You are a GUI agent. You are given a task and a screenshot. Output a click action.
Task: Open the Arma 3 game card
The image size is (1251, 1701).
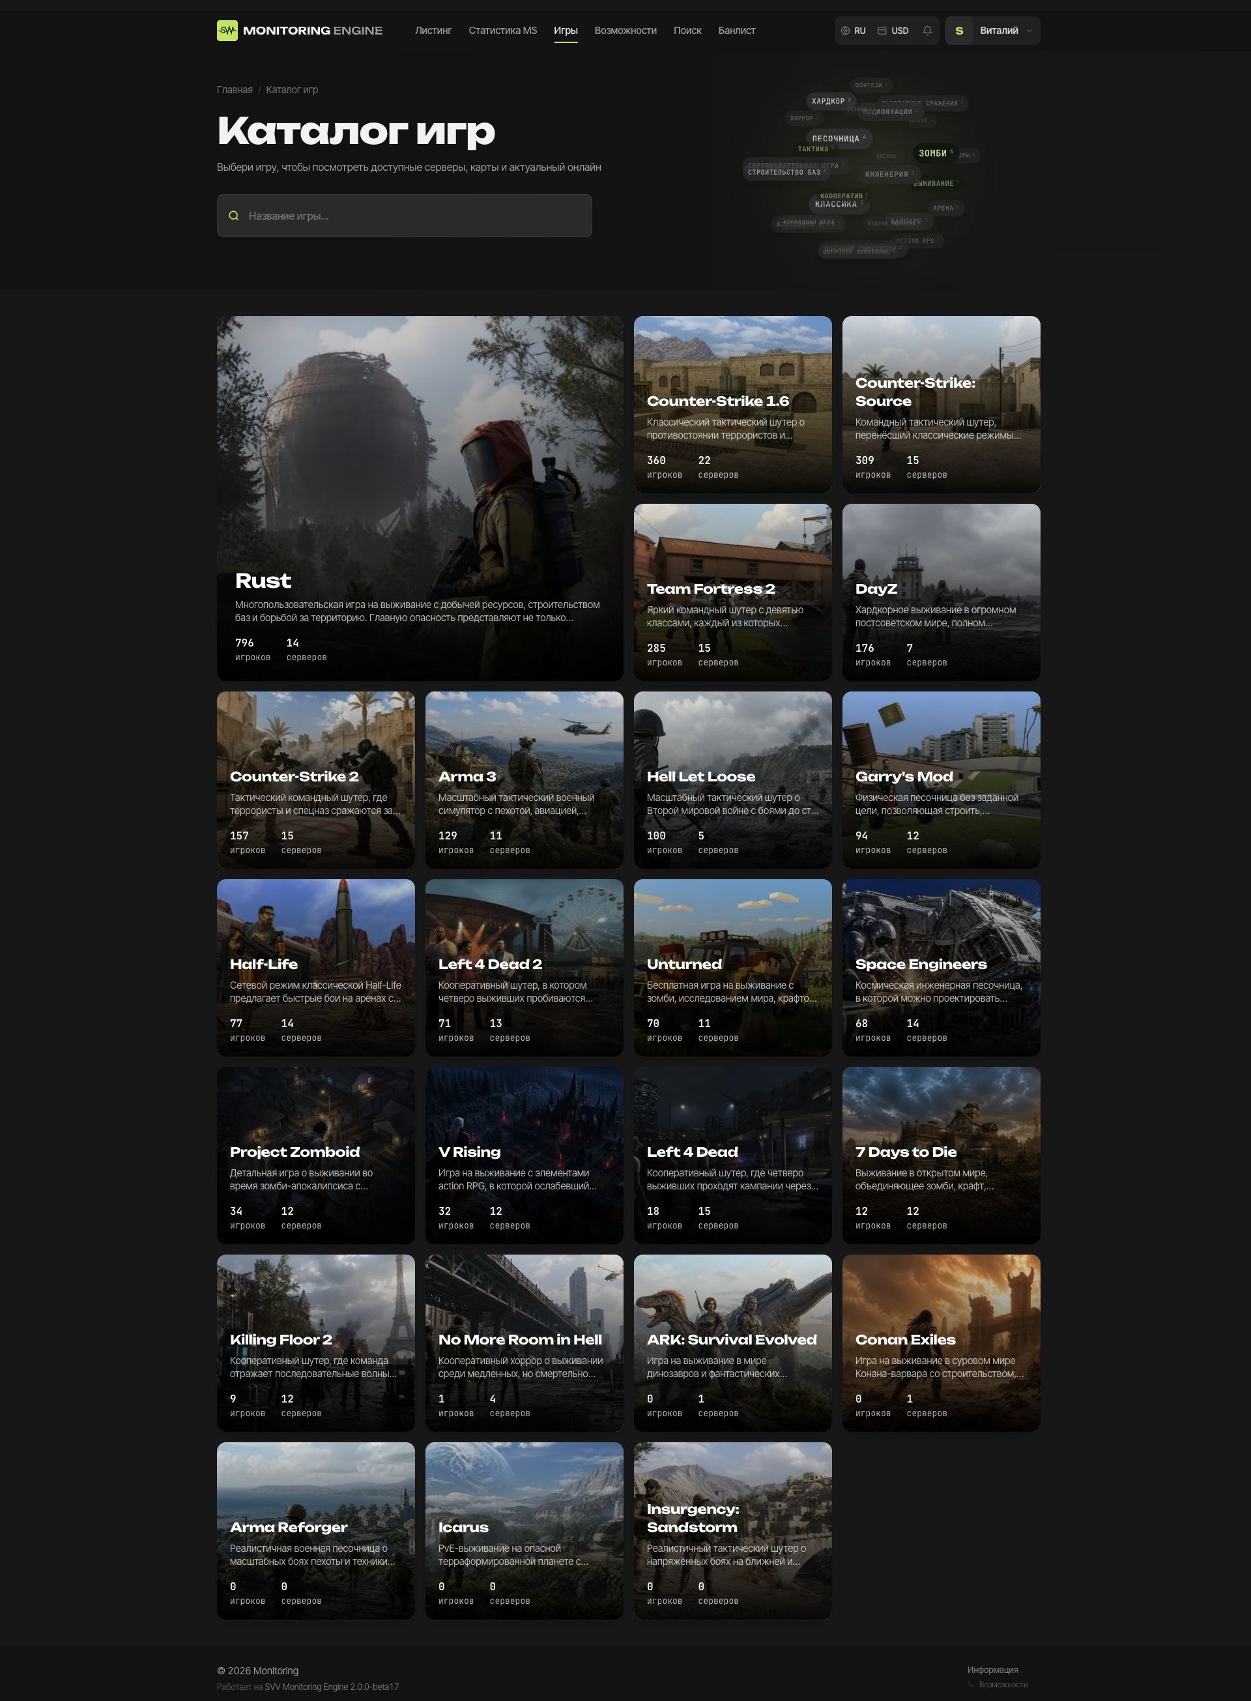(x=524, y=779)
